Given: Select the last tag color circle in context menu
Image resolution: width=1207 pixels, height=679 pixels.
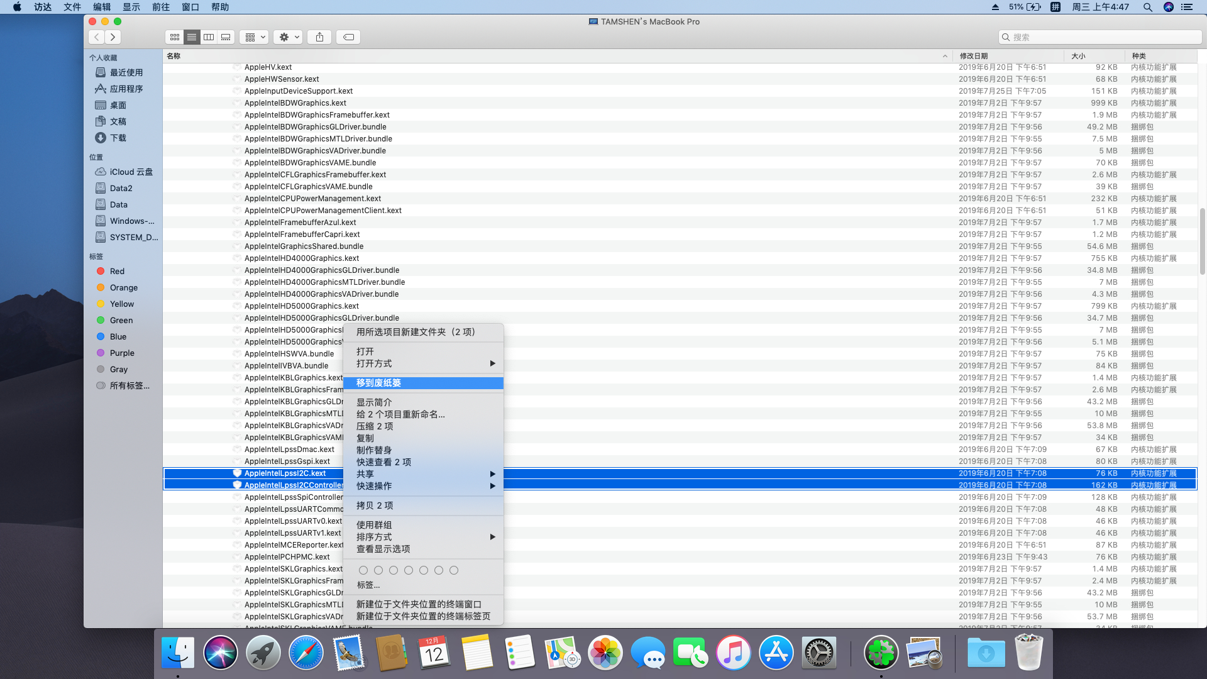Looking at the screenshot, I should tap(454, 570).
